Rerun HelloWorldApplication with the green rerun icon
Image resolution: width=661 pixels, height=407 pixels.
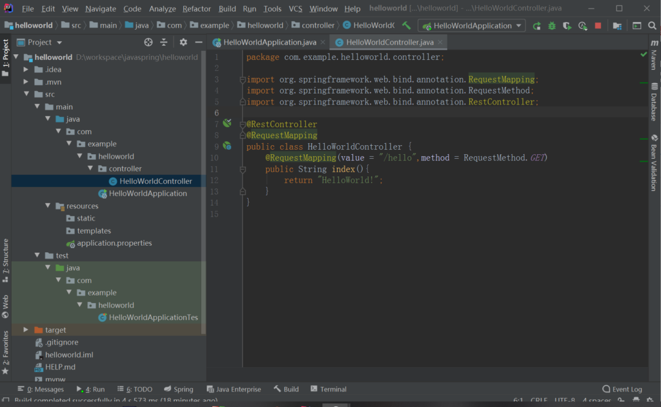click(536, 26)
